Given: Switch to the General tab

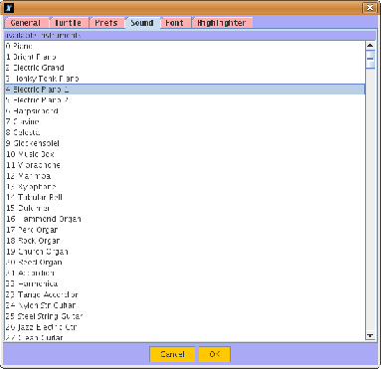Looking at the screenshot, I should pyautogui.click(x=26, y=23).
